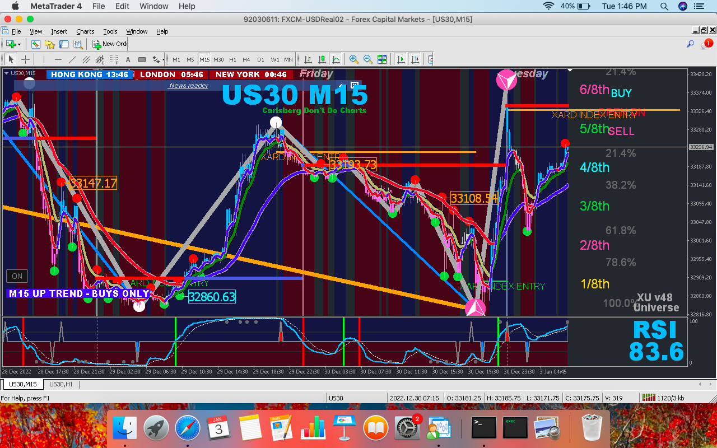Open the Charts menu

tap(85, 31)
